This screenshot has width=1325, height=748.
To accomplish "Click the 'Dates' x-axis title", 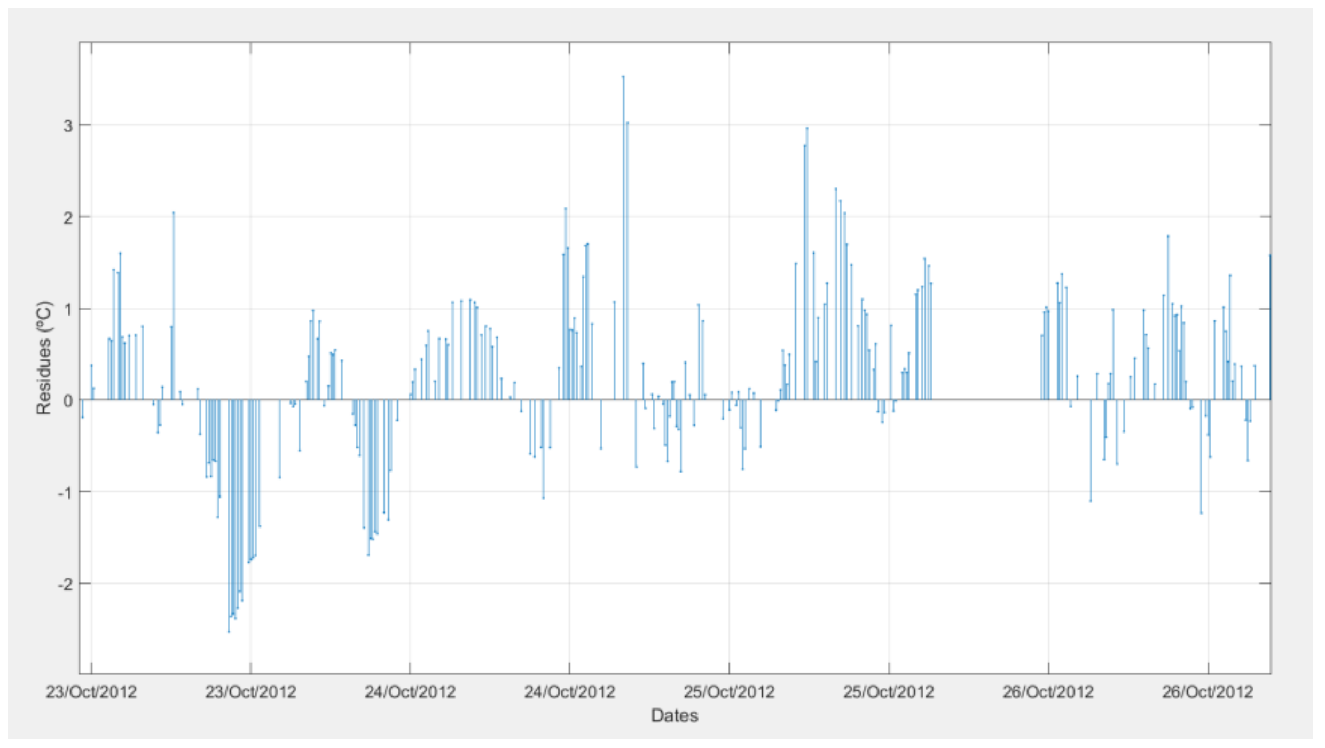I will [x=675, y=715].
